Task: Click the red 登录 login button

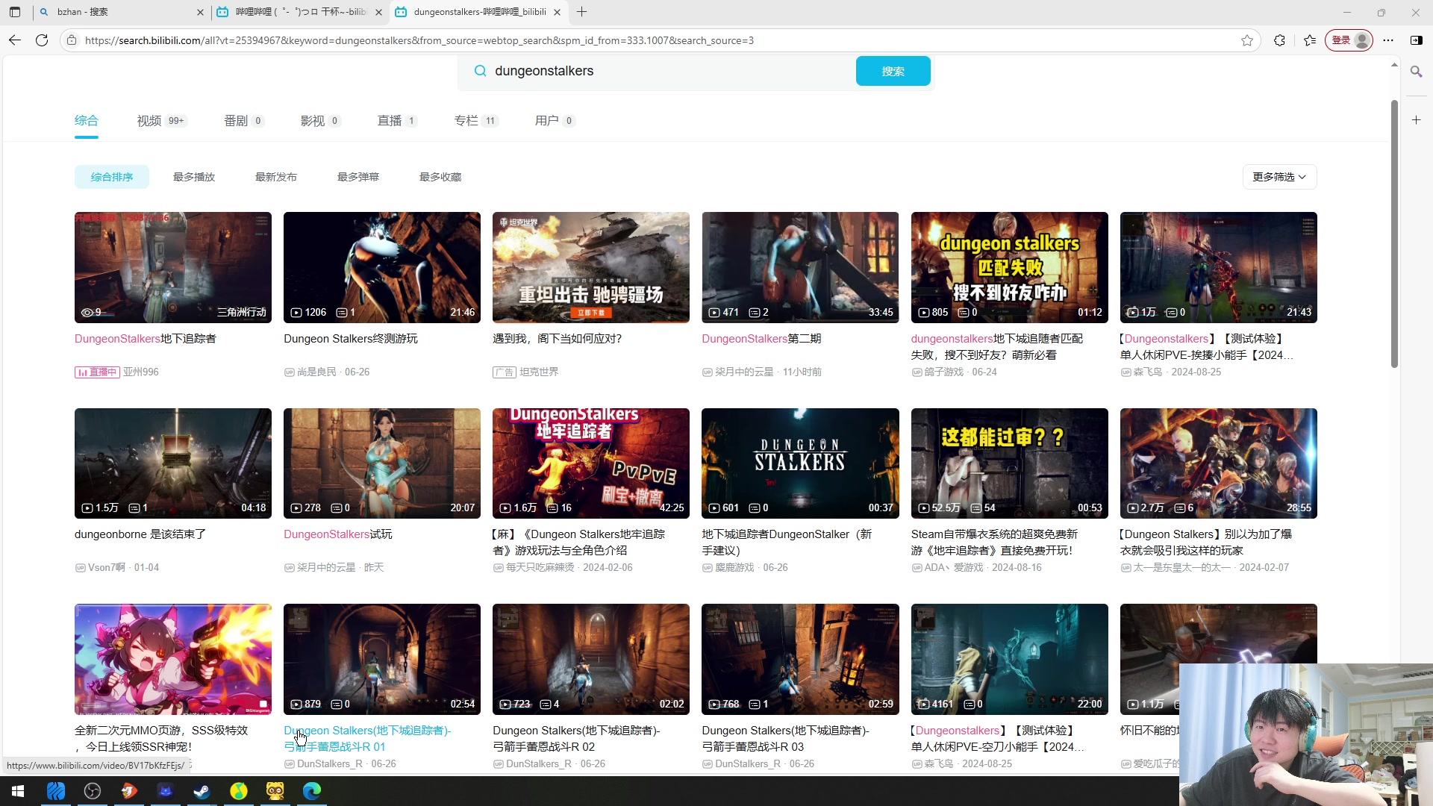Action: [1349, 40]
